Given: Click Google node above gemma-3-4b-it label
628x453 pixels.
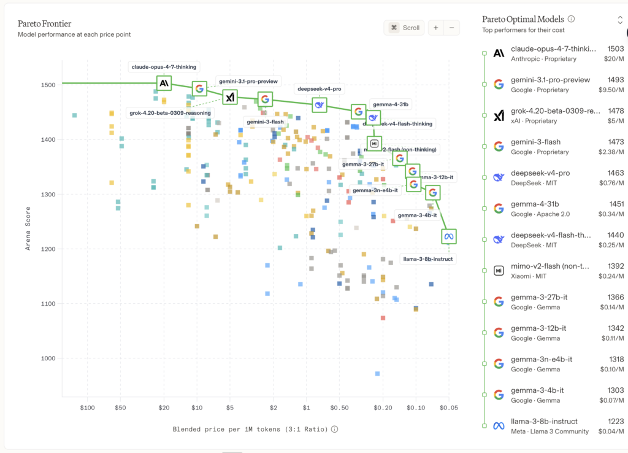Looking at the screenshot, I should (432, 193).
